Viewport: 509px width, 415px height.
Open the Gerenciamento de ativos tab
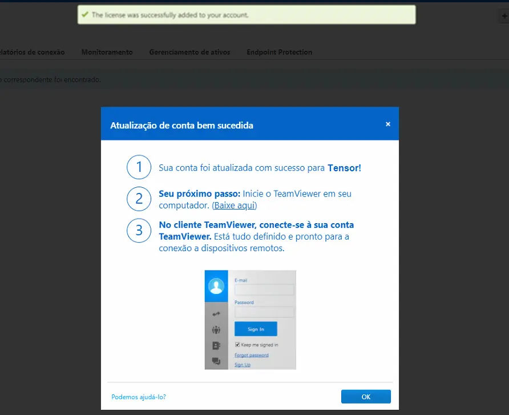[189, 52]
